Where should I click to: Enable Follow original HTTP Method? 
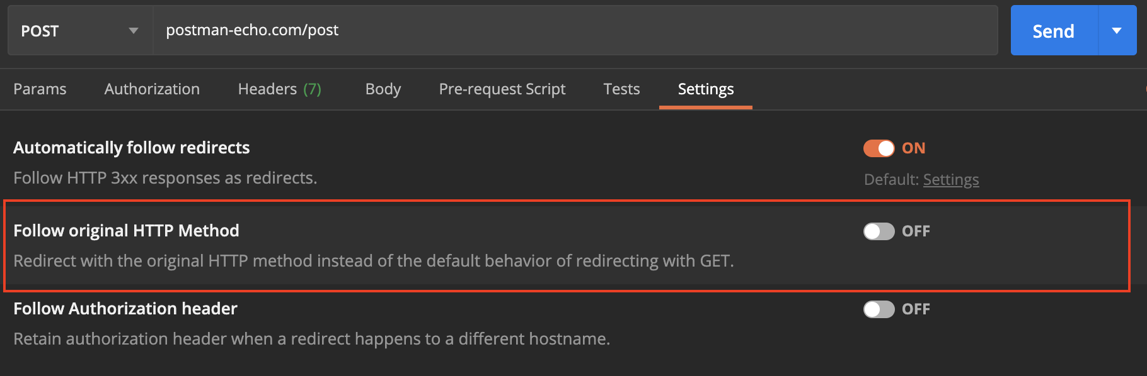(x=879, y=231)
